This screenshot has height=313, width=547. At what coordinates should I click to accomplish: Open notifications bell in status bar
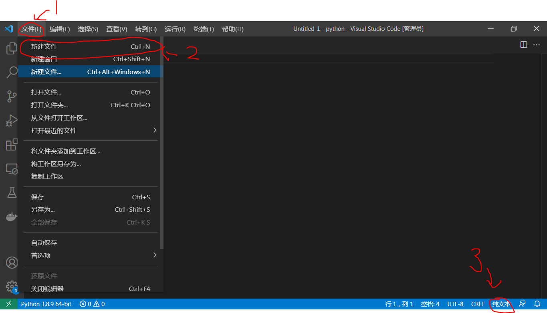tap(537, 304)
